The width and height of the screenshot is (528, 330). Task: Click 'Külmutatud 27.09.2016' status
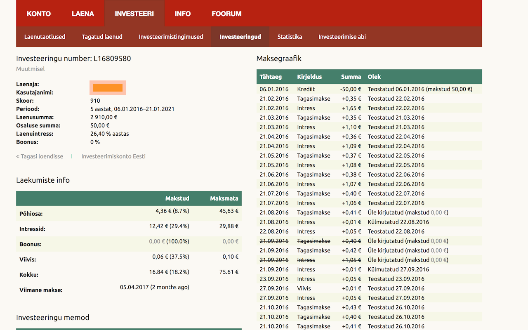coord(398,269)
